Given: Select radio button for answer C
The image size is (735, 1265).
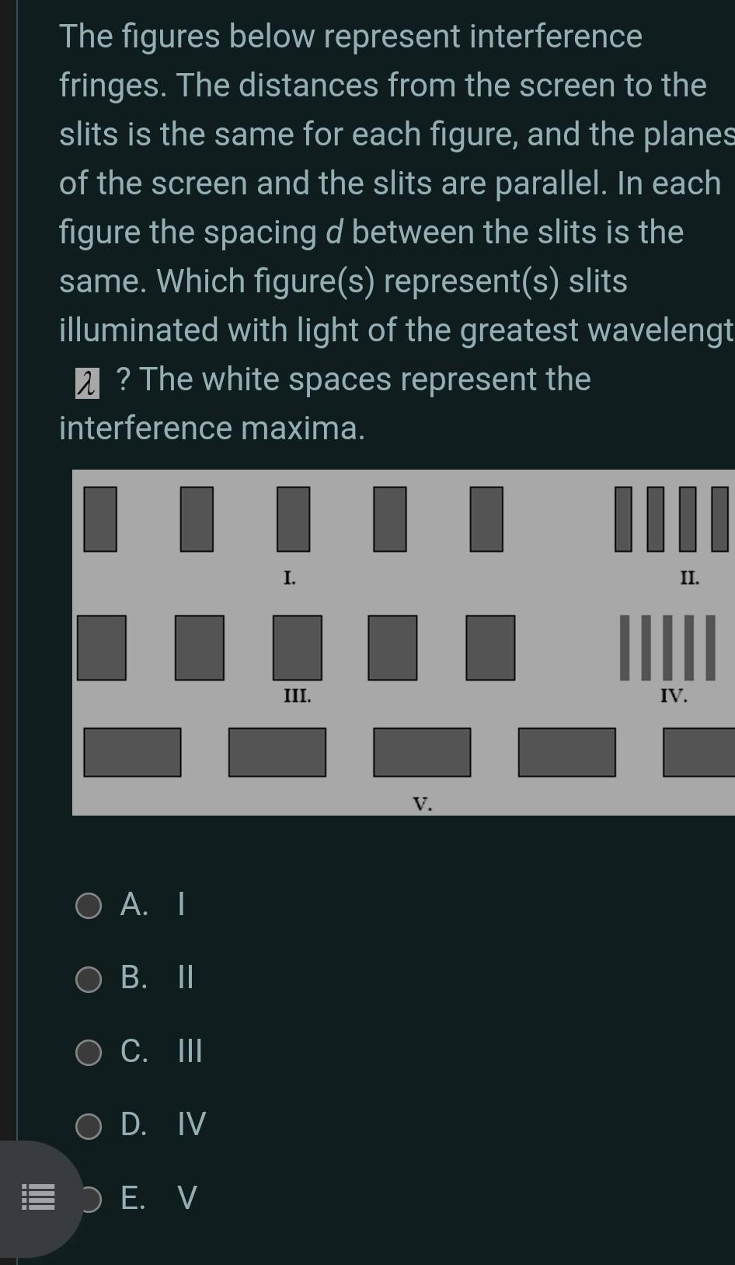Looking at the screenshot, I should [89, 1052].
